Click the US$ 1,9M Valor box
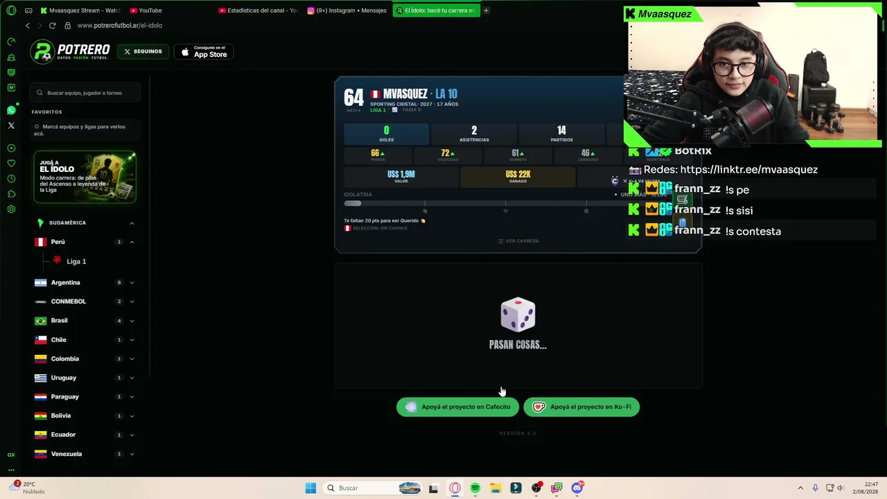887x499 pixels. pyautogui.click(x=401, y=177)
